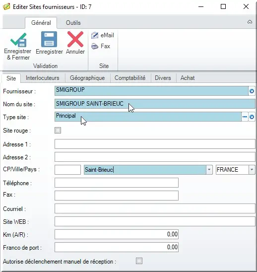This screenshot has width=257, height=272.
Task: Click the Fax icon in ribbon
Action: click(x=95, y=46)
